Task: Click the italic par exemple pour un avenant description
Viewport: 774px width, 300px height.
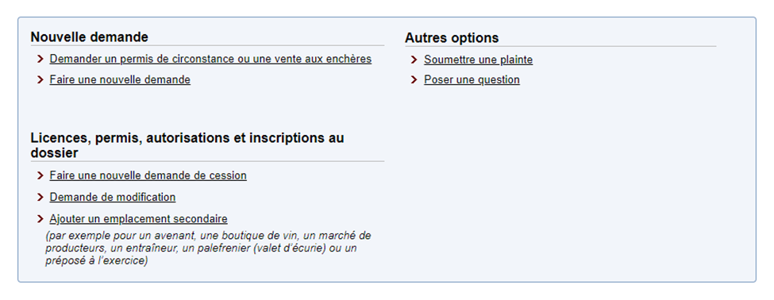Action: pos(208,248)
